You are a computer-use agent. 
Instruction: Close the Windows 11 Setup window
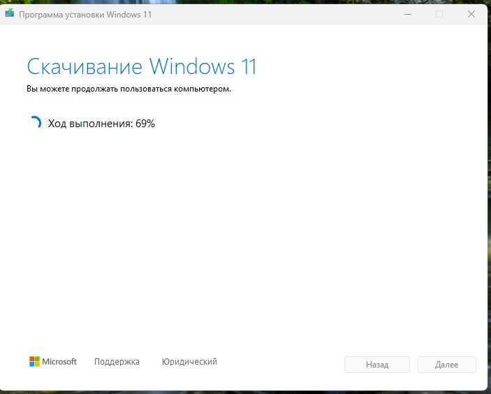click(471, 14)
